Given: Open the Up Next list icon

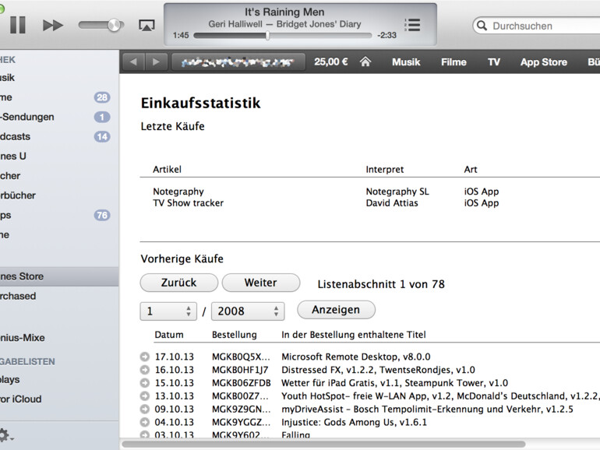Looking at the screenshot, I should 412,25.
